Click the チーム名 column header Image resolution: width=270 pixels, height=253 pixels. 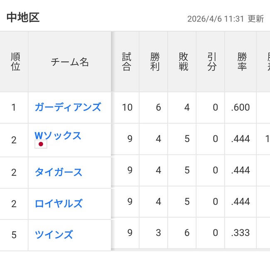pyautogui.click(x=70, y=62)
